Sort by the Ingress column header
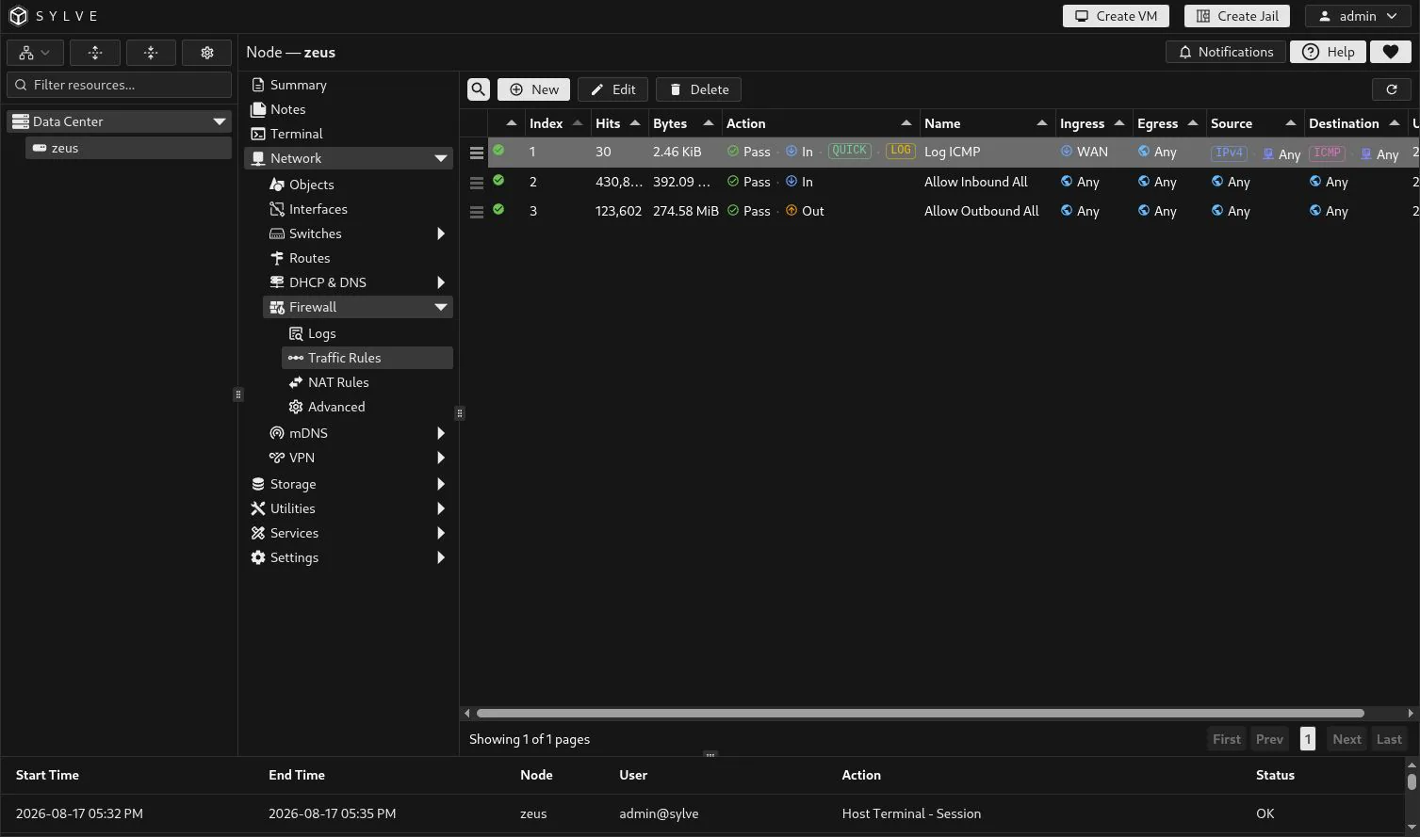Image resolution: width=1420 pixels, height=837 pixels. tap(1092, 123)
